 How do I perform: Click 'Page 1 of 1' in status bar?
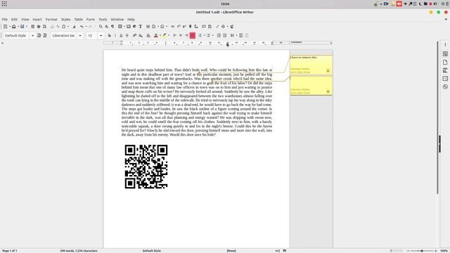click(x=10, y=251)
